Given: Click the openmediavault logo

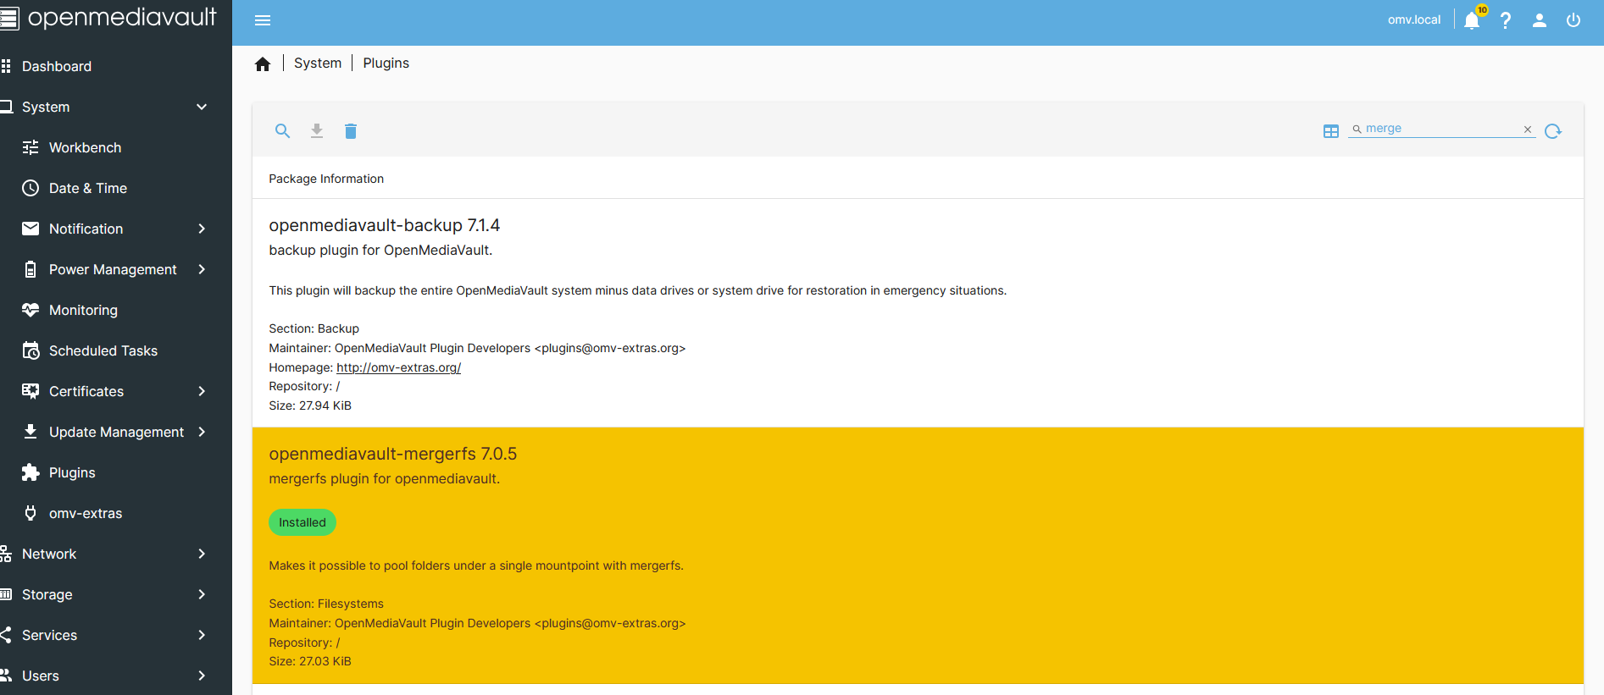Looking at the screenshot, I should 108,18.
